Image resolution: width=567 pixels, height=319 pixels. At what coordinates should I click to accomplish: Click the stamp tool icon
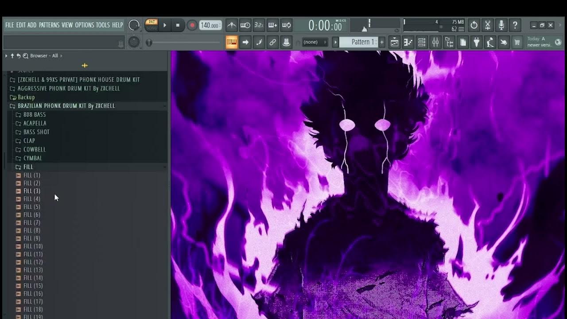[287, 42]
